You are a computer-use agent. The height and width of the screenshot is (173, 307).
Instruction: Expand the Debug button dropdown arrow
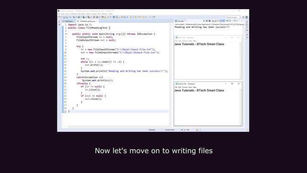click(x=76, y=17)
